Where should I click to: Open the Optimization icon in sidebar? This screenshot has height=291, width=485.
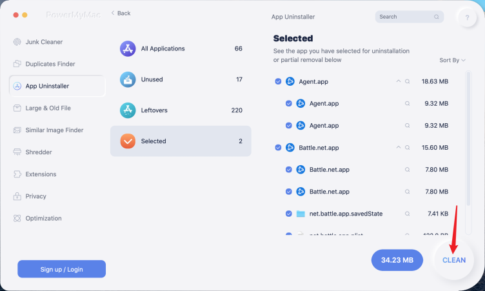[x=17, y=218]
